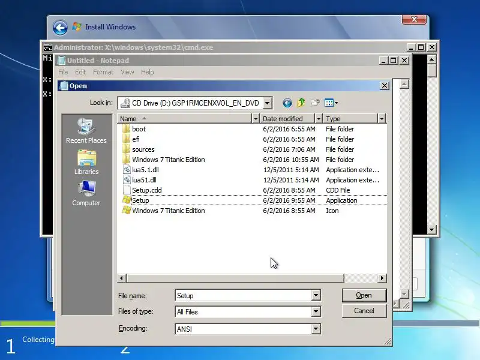This screenshot has width=480, height=360.
Task: Click boot date 6/2/2016 6:55 AM
Action: 289,129
